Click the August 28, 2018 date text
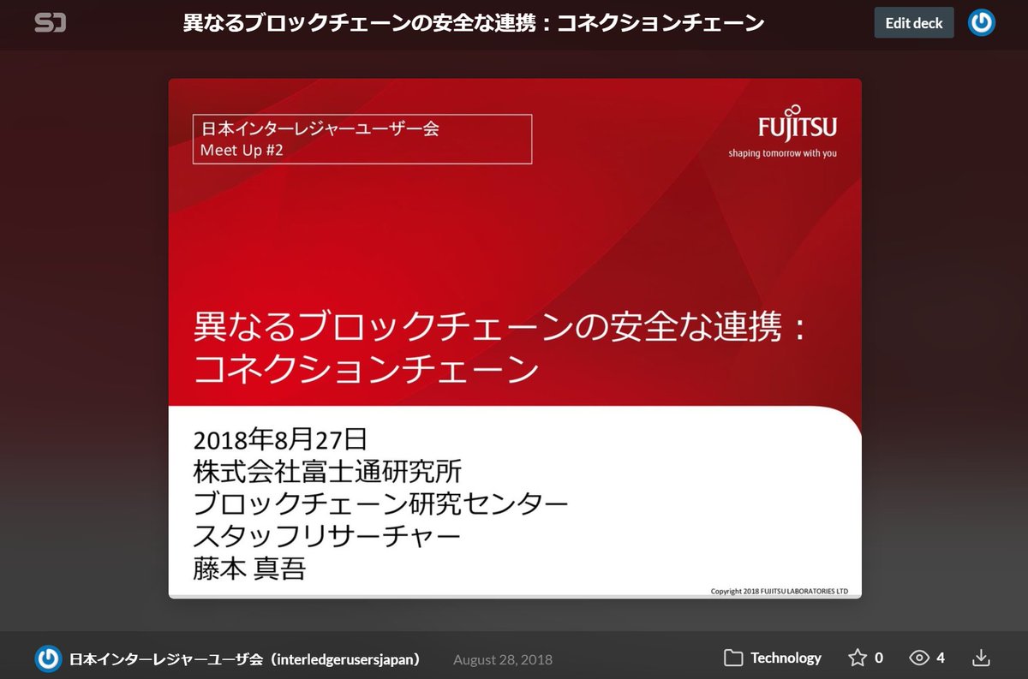1028x679 pixels. 500,659
